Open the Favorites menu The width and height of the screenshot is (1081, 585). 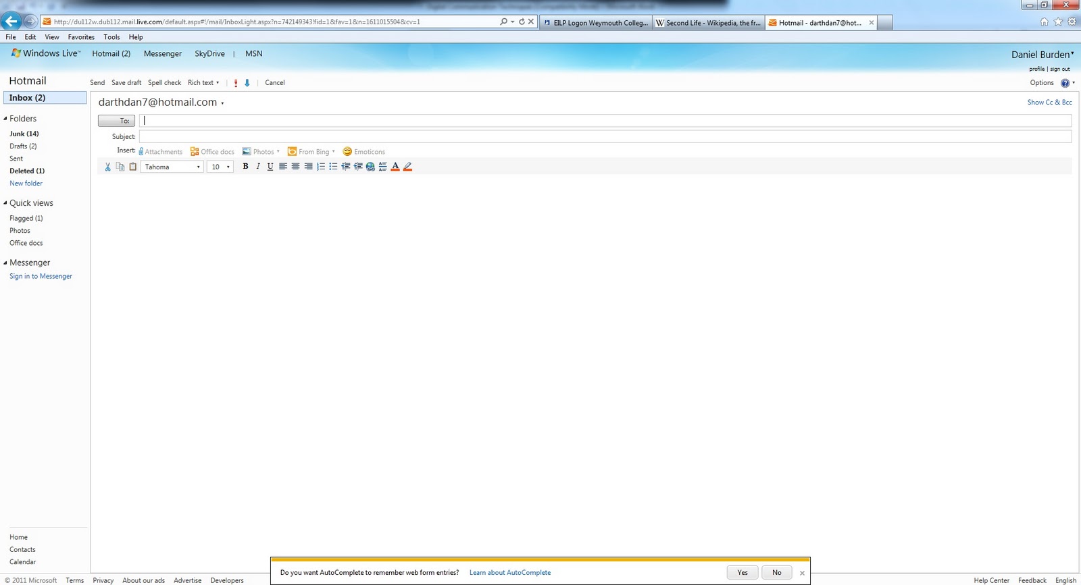point(81,37)
